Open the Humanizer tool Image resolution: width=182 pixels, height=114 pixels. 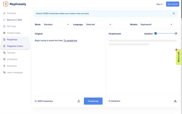point(15,66)
